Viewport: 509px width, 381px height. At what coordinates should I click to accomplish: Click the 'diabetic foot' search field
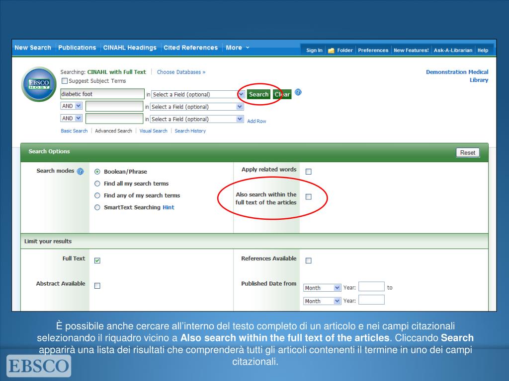pyautogui.click(x=102, y=94)
